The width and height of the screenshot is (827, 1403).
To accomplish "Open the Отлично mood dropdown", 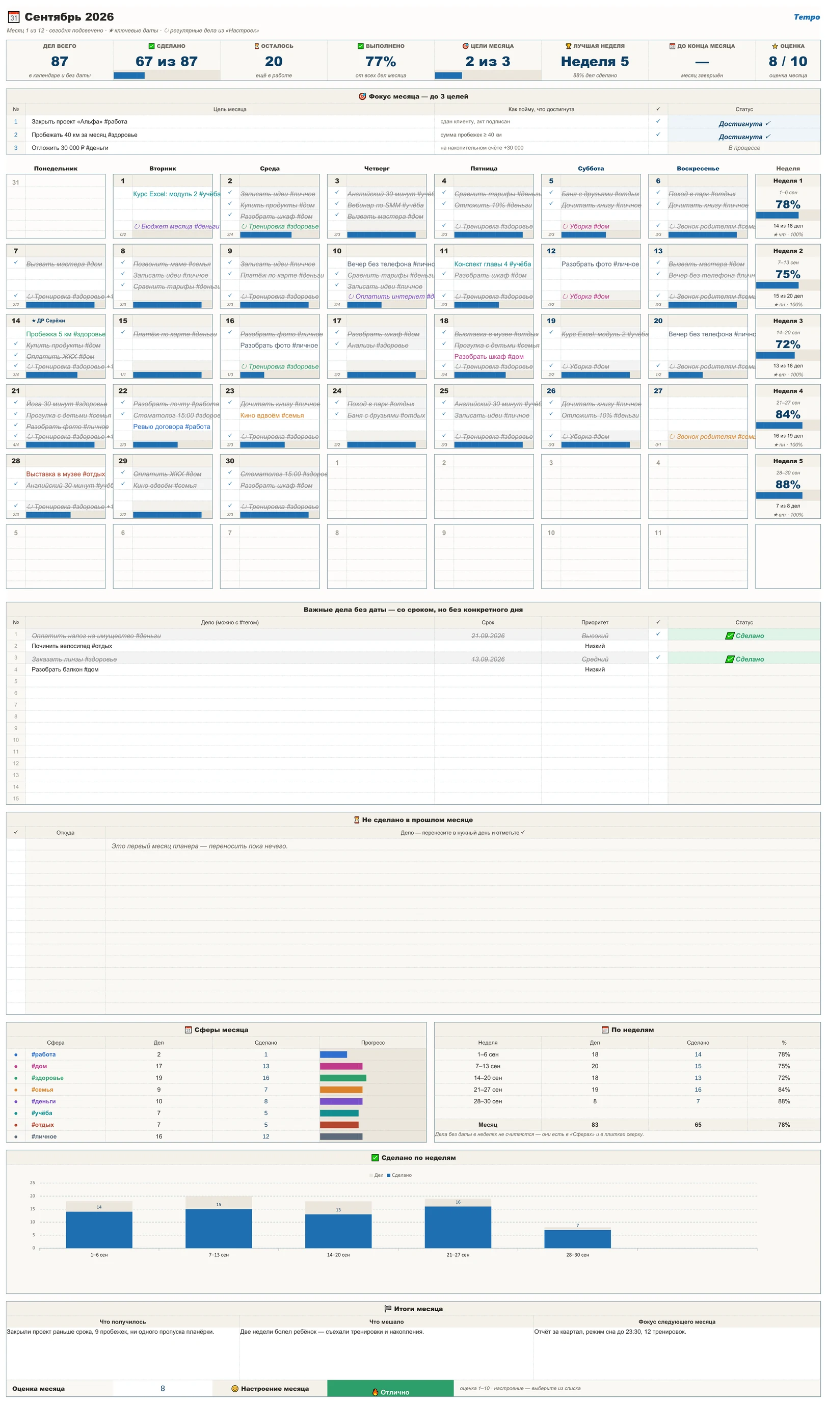I will pyautogui.click(x=391, y=1389).
